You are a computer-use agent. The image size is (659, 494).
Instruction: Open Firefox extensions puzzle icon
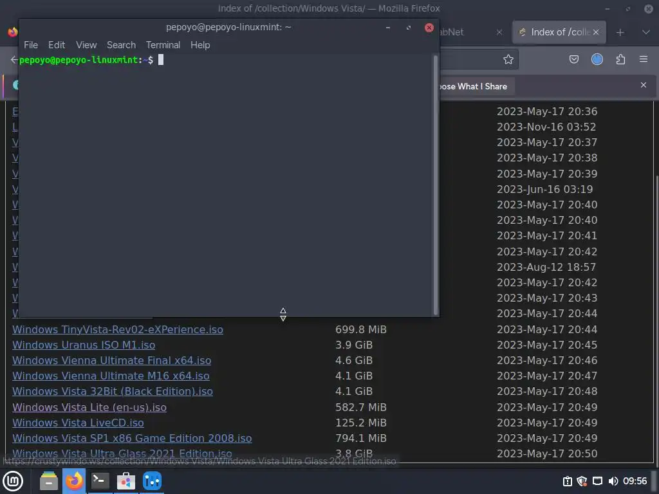[x=620, y=59]
